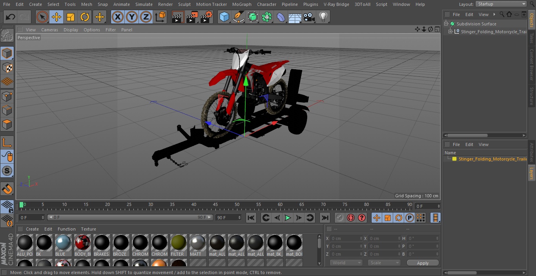Viewport: 536px width, 276px height.
Task: Switch to Texture mode
Action: pos(7,67)
